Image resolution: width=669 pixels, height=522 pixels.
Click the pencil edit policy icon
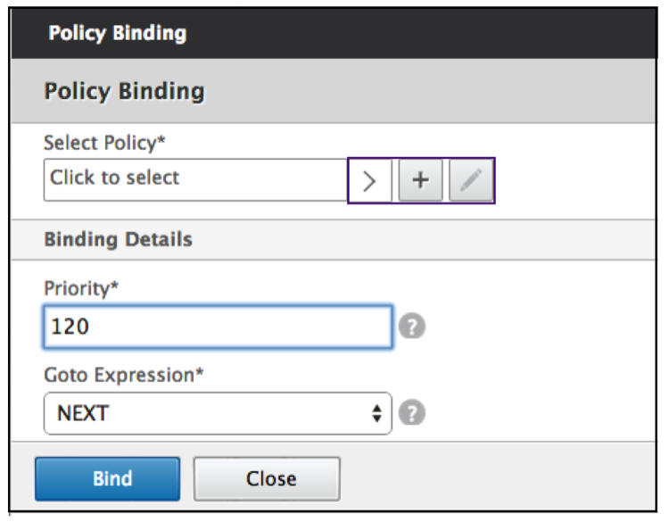(x=471, y=181)
